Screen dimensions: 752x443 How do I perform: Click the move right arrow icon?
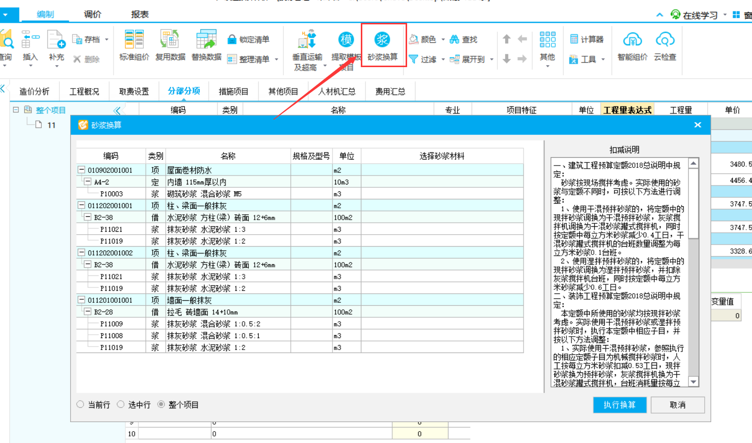522,59
